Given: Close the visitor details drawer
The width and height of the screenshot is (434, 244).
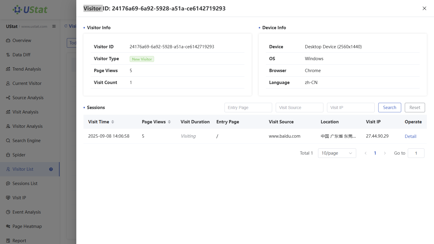Looking at the screenshot, I should (424, 8).
